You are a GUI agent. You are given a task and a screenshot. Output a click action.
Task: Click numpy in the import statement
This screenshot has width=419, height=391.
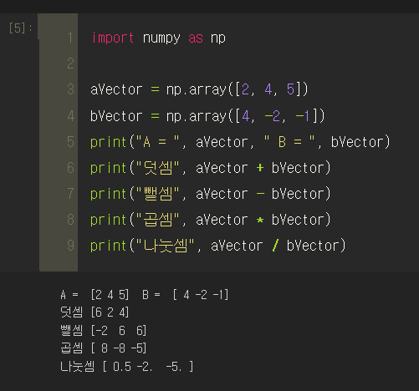click(161, 38)
